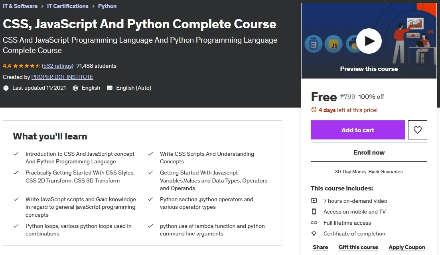Click Apply Coupon
This screenshot has height=255, width=440.
[x=406, y=247]
